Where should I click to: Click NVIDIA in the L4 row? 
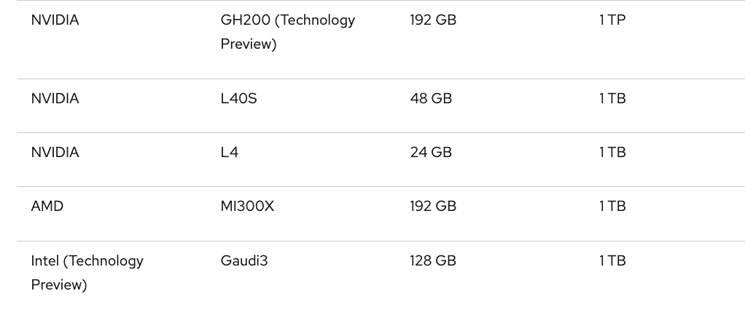click(55, 153)
